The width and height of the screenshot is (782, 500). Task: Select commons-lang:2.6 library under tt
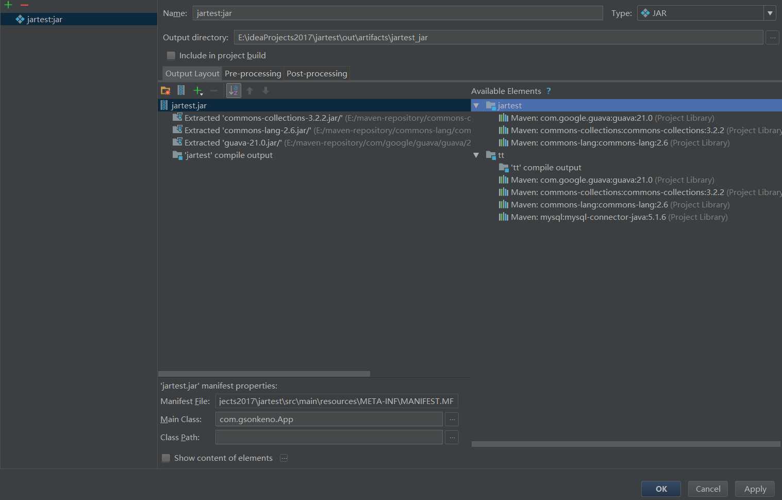coord(614,204)
